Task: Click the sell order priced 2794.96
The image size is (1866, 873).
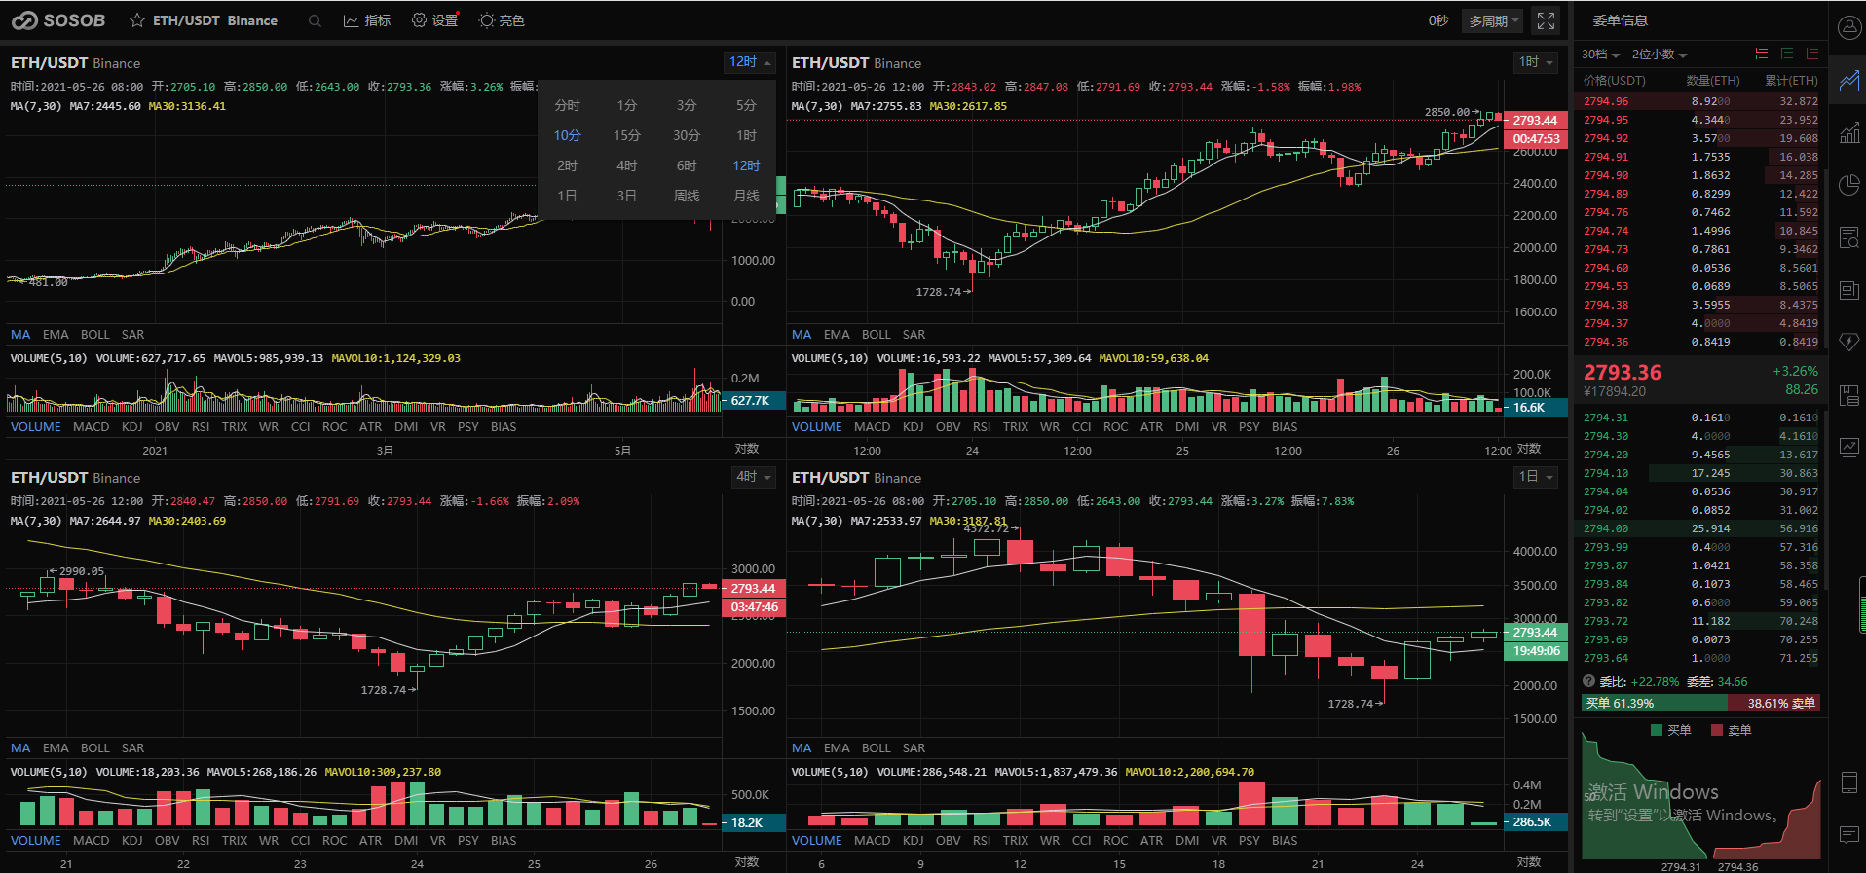Action: [1698, 101]
